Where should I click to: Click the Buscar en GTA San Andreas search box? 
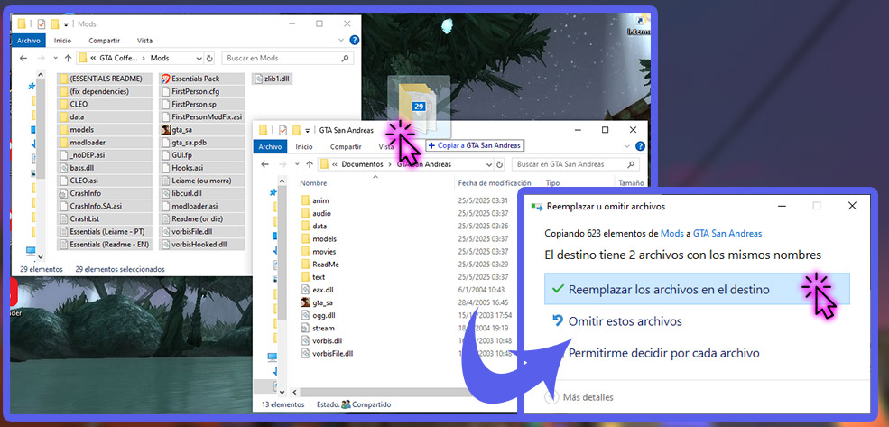pyautogui.click(x=574, y=164)
